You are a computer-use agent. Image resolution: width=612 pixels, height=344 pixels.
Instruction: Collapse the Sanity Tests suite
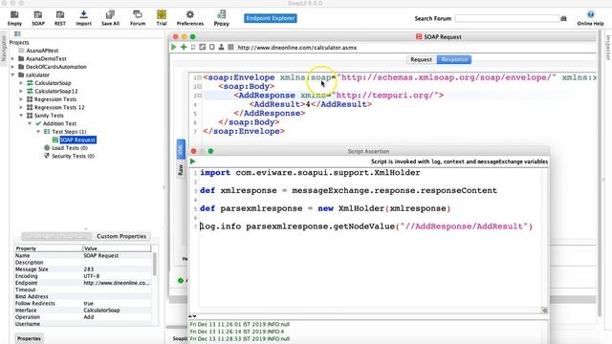click(x=21, y=116)
